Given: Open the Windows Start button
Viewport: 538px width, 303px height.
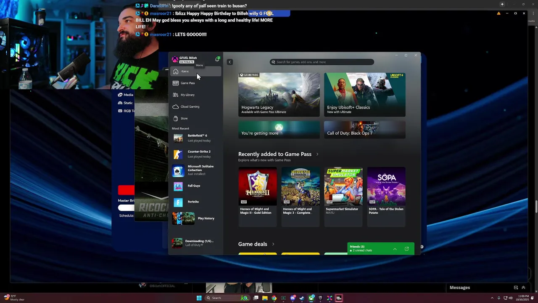Looking at the screenshot, I should (x=199, y=298).
